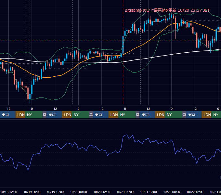Click the rightmost NY session block

tap(216, 115)
